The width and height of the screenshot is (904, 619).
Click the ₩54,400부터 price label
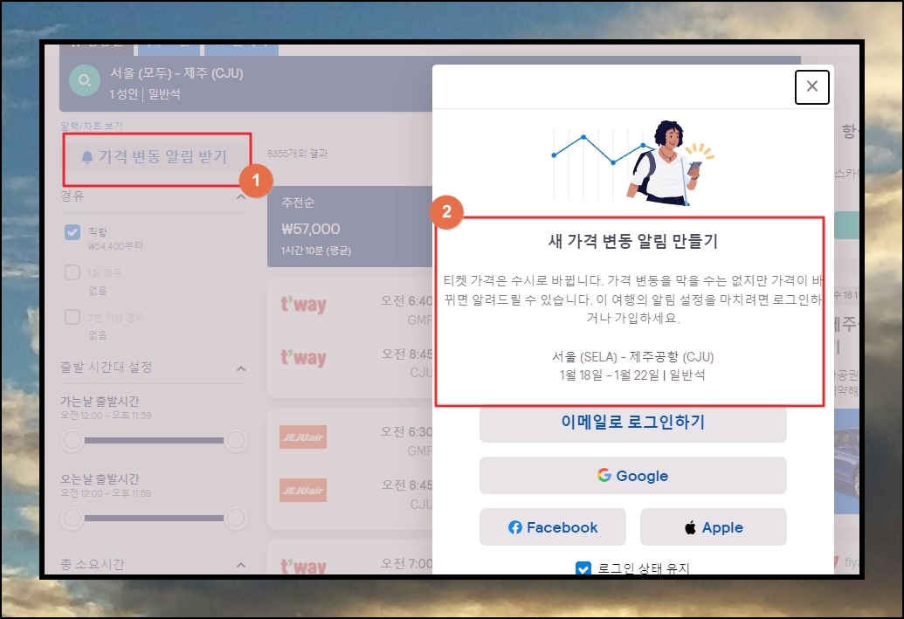[x=115, y=246]
